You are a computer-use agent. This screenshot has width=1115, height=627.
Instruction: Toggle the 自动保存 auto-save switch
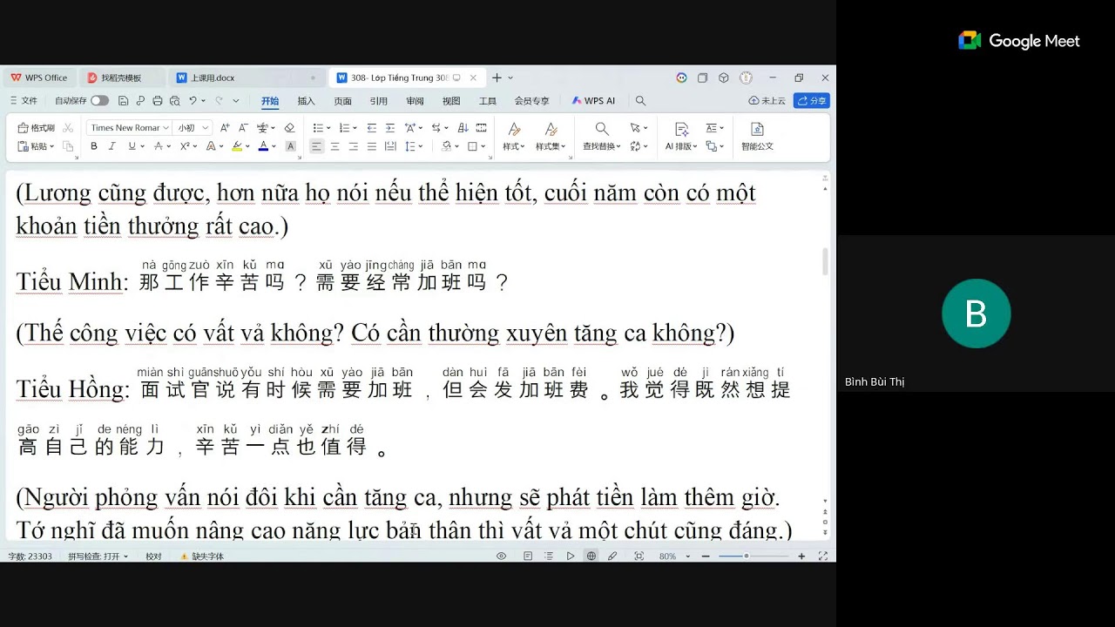tap(100, 101)
